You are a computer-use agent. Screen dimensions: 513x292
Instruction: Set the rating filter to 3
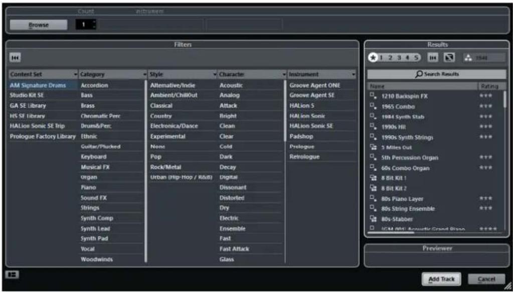pos(399,58)
